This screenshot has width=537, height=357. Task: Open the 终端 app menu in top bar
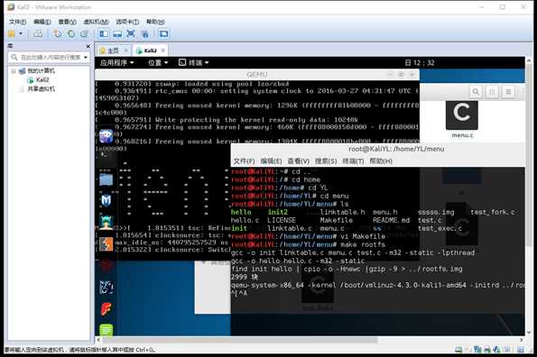tap(194, 62)
